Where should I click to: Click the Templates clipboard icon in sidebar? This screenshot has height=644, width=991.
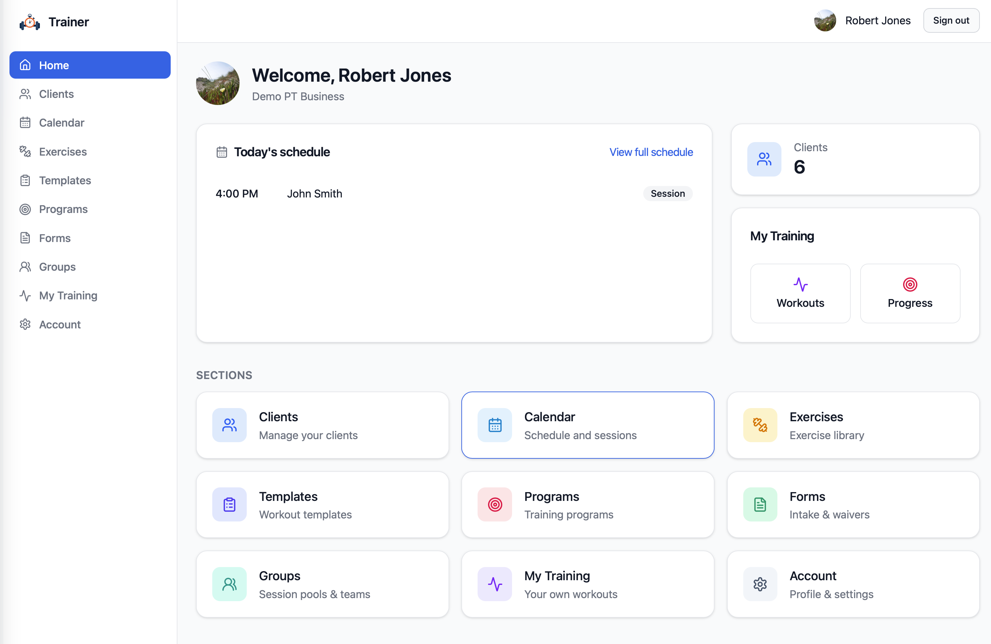point(25,181)
